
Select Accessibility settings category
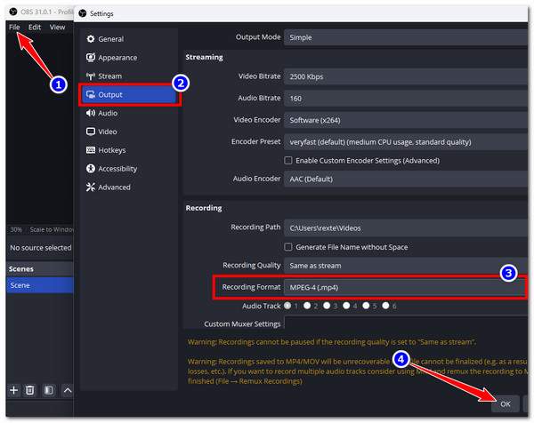129,169
